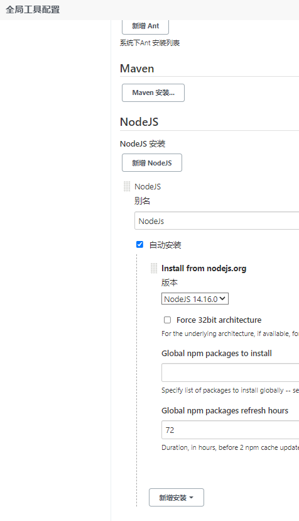This screenshot has width=299, height=521.
Task: Click the Force 32bit architecture label
Action: pyautogui.click(x=219, y=320)
